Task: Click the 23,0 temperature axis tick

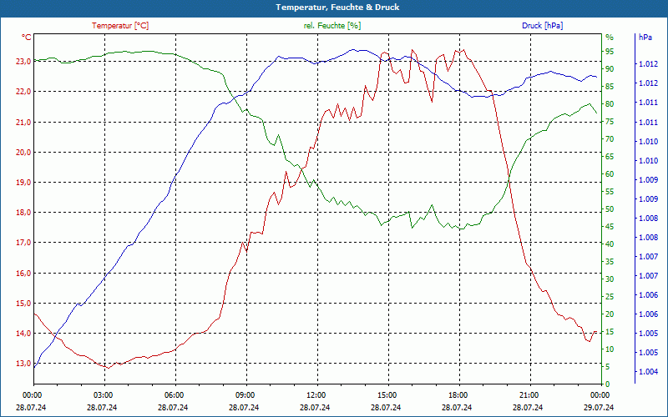Action: 23,61
